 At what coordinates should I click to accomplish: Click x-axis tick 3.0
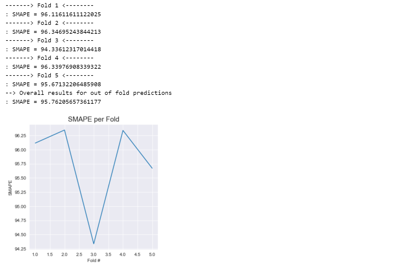[x=93, y=254]
